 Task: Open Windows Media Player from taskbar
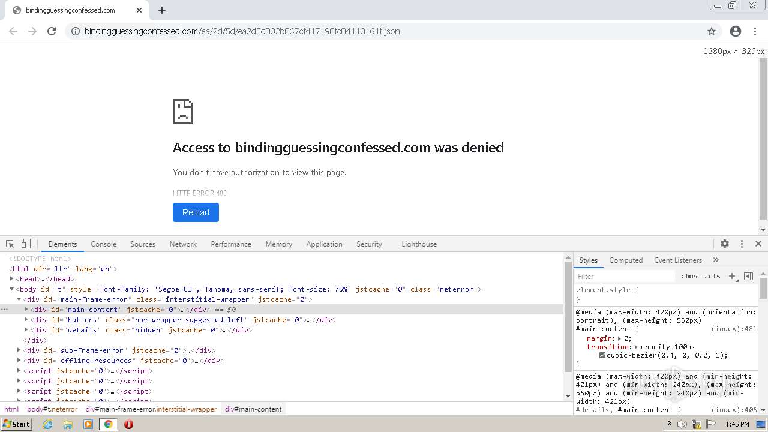click(88, 424)
